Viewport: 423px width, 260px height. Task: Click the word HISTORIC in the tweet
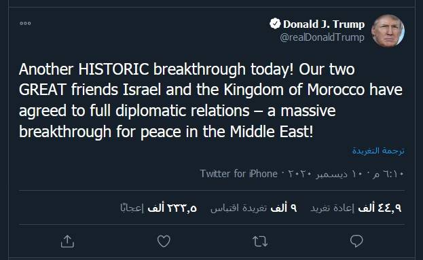coord(113,69)
